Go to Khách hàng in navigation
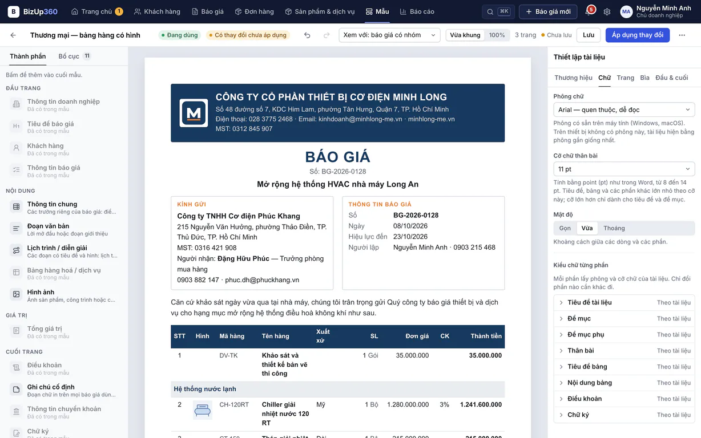 coord(157,11)
